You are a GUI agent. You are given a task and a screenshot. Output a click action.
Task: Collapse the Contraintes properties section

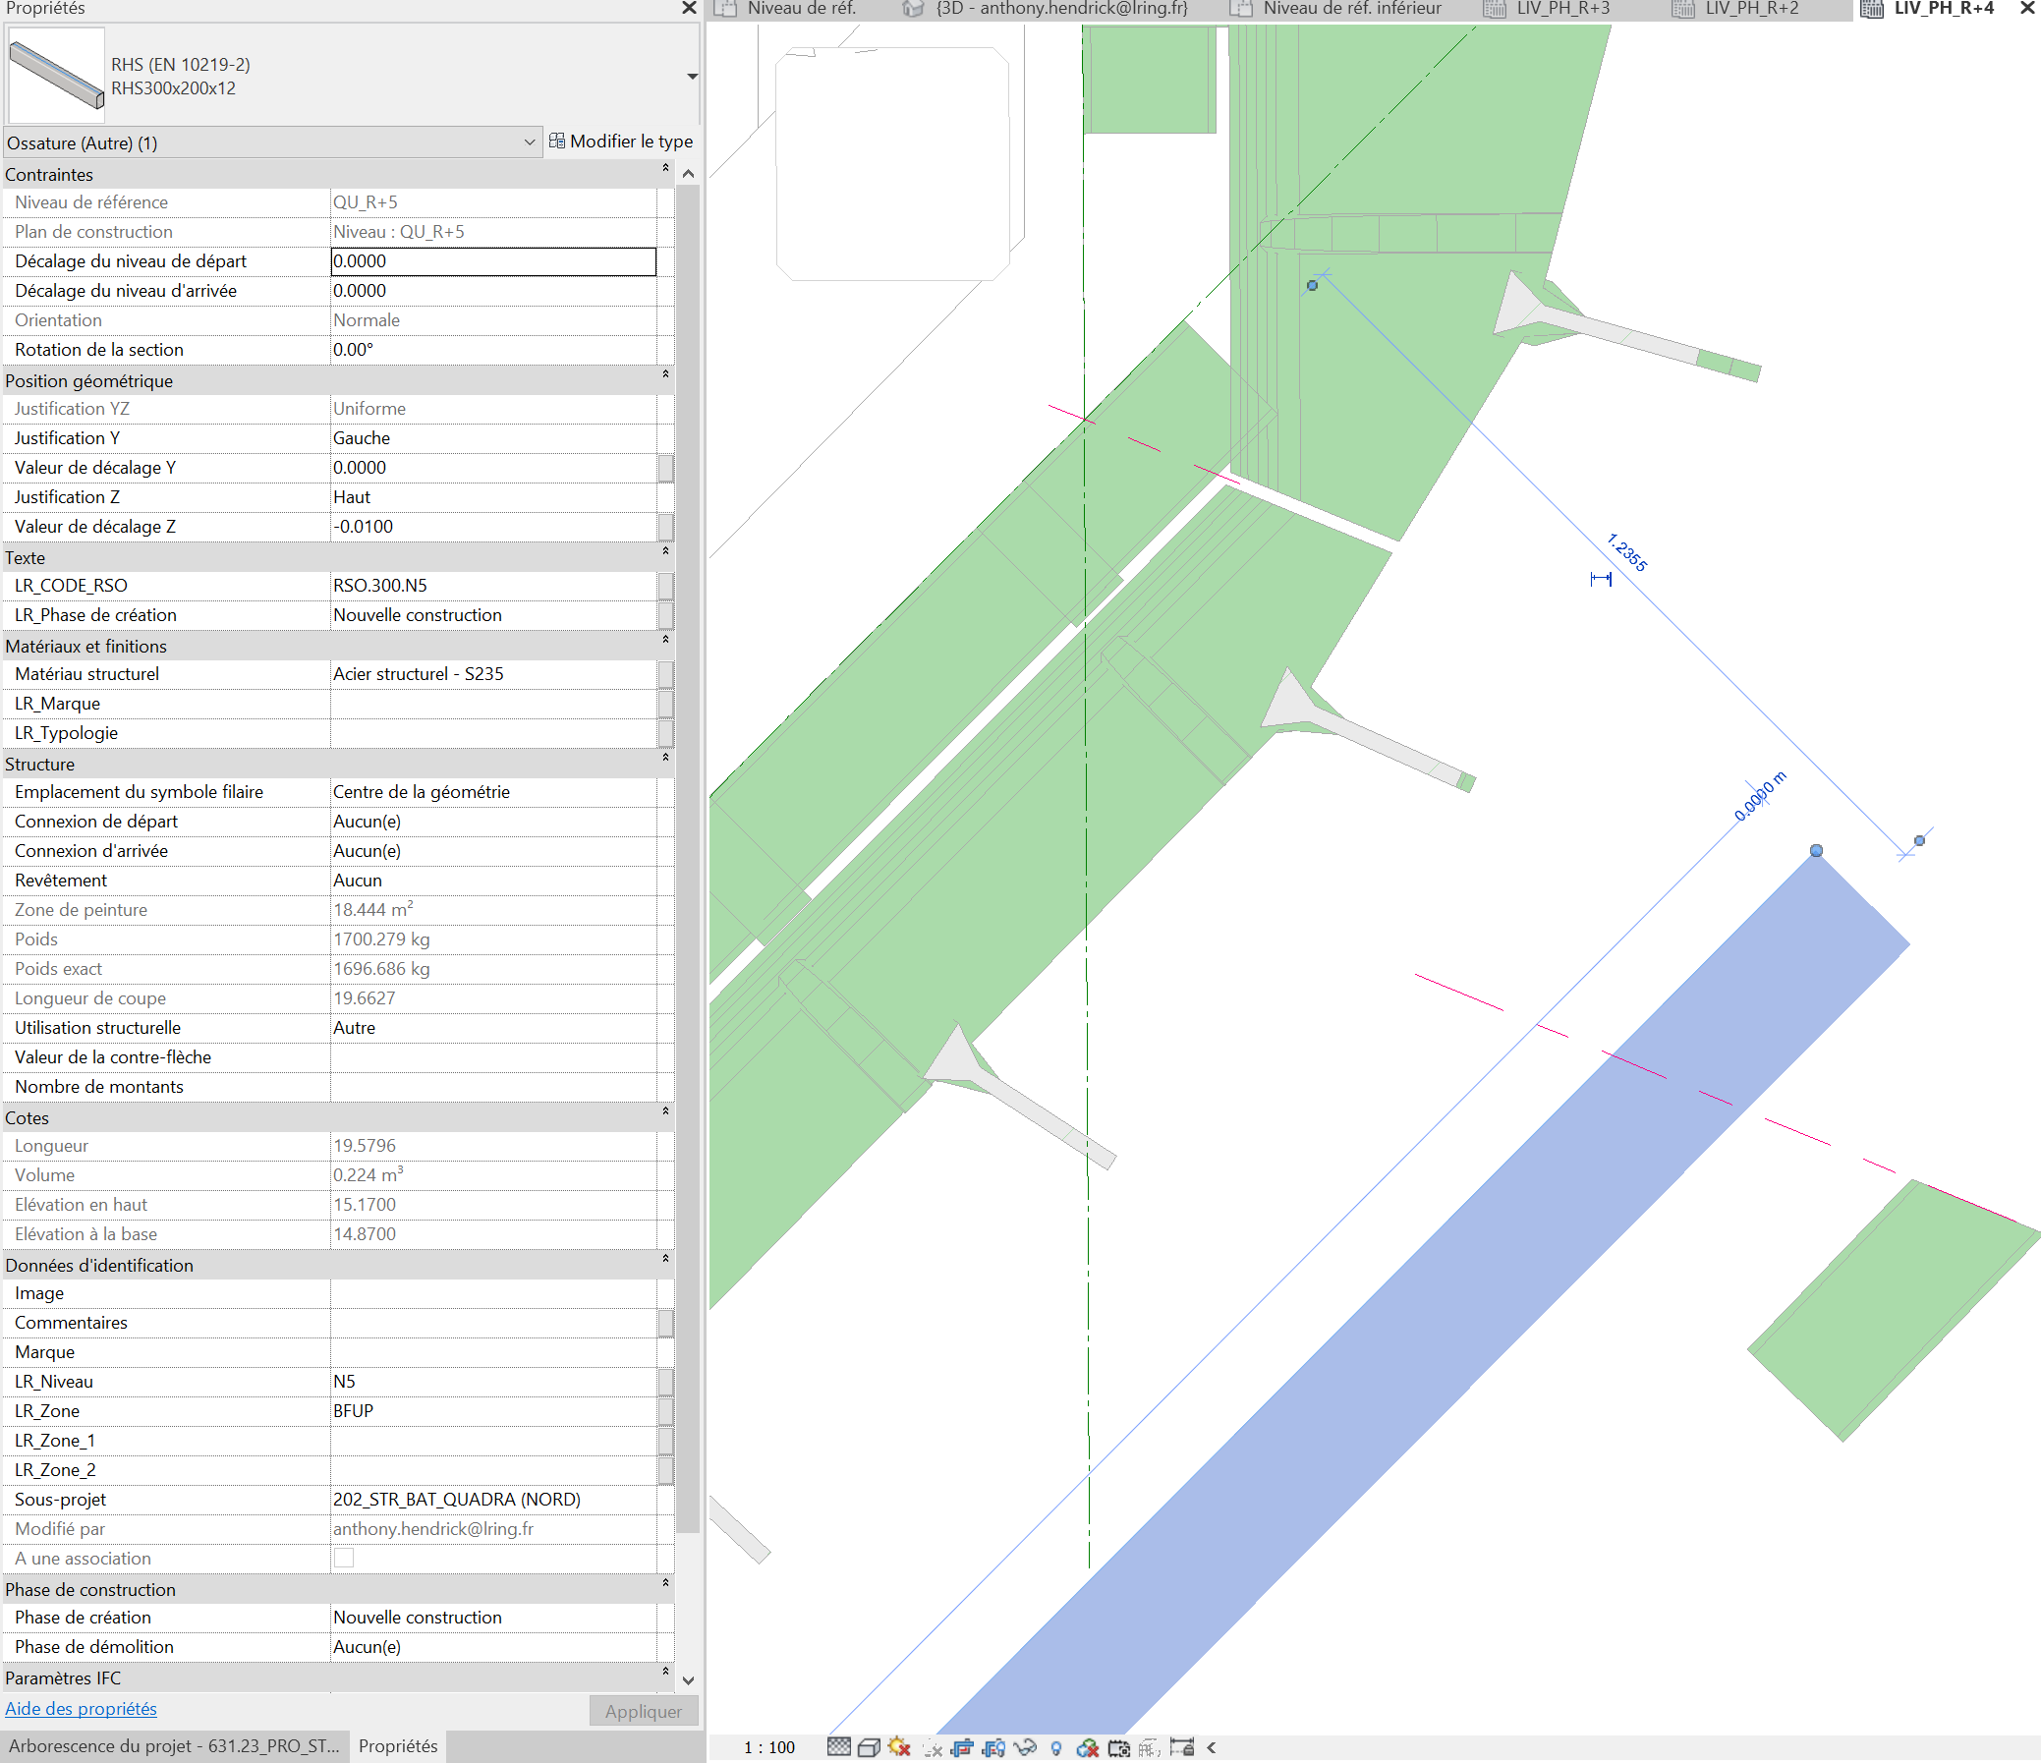tap(666, 167)
